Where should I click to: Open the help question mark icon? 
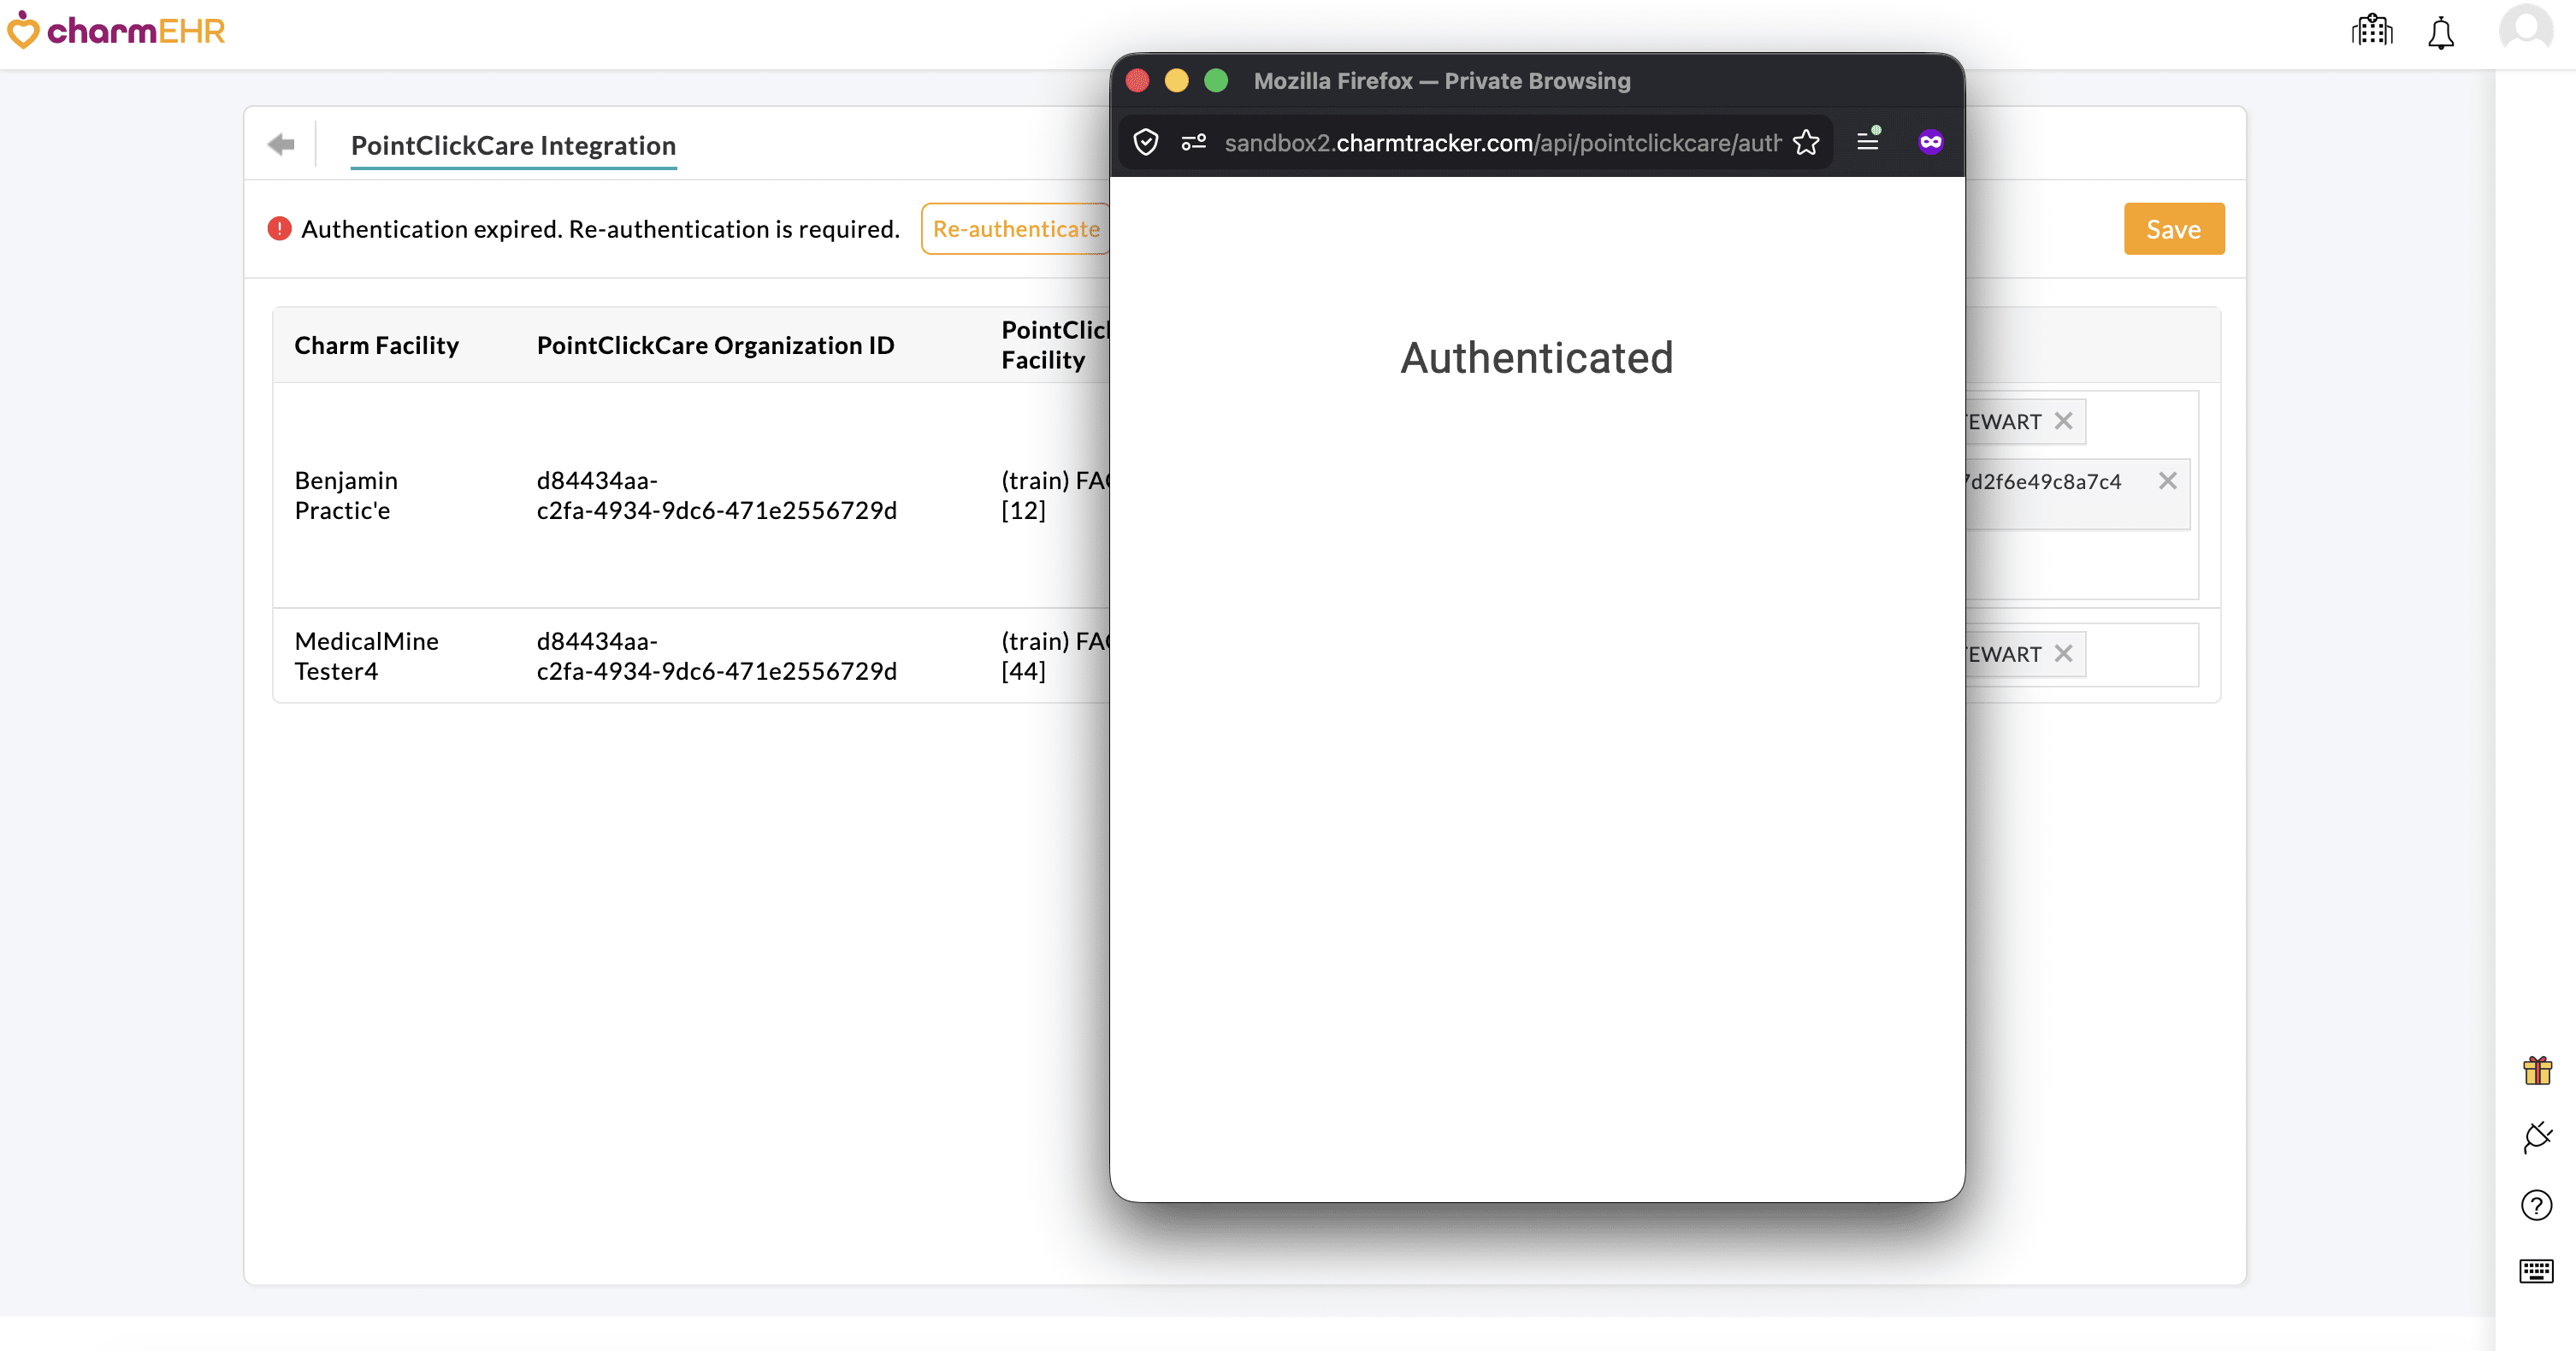pos(2537,1205)
